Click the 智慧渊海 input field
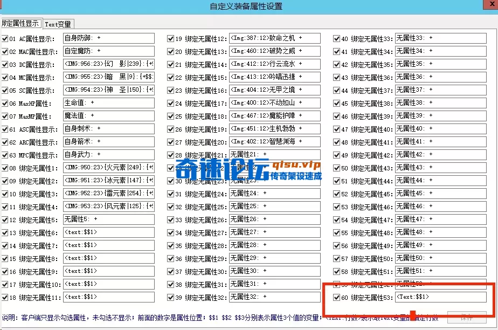 [274, 142]
